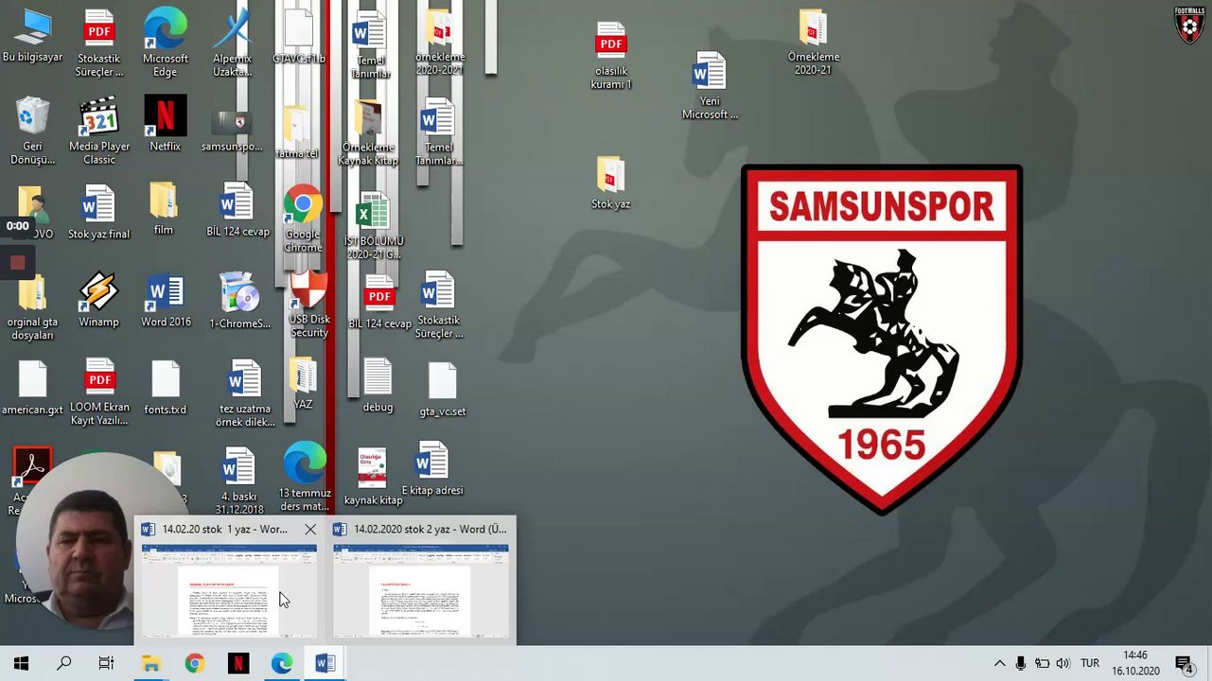This screenshot has height=681, width=1212.
Task: Select the Stokastik Süreçler Word document icon
Action: (439, 305)
